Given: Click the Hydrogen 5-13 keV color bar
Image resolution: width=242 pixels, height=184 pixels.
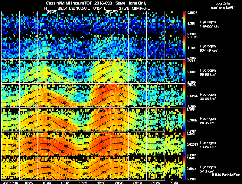Looking at the screenshot, I should pyautogui.click(x=184, y=168).
